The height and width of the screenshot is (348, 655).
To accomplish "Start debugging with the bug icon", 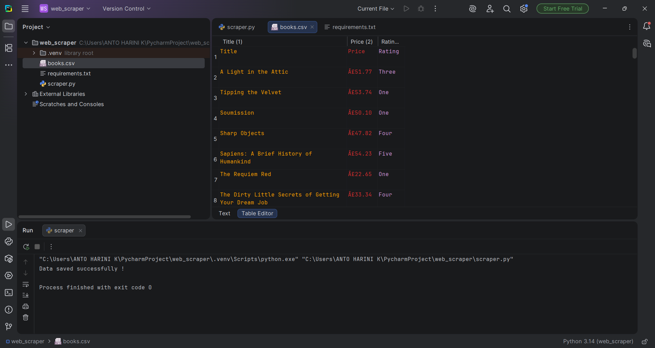I will (421, 9).
